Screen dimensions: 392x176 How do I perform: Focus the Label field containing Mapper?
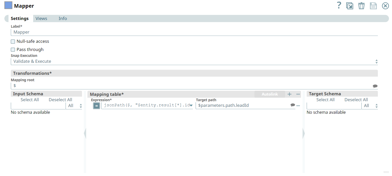[x=194, y=32]
